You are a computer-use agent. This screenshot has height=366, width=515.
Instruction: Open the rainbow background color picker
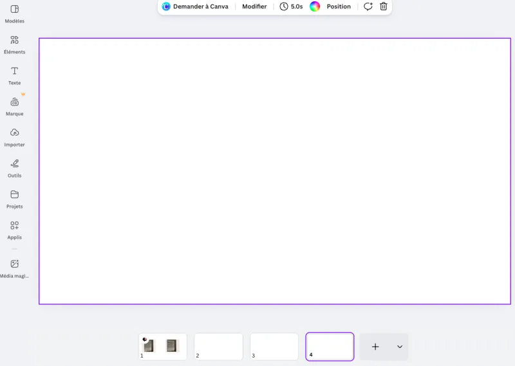tap(315, 6)
